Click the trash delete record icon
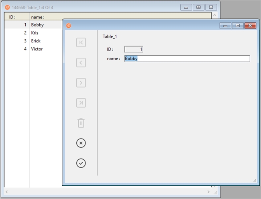Image resolution: width=261 pixels, height=199 pixels. [x=81, y=123]
